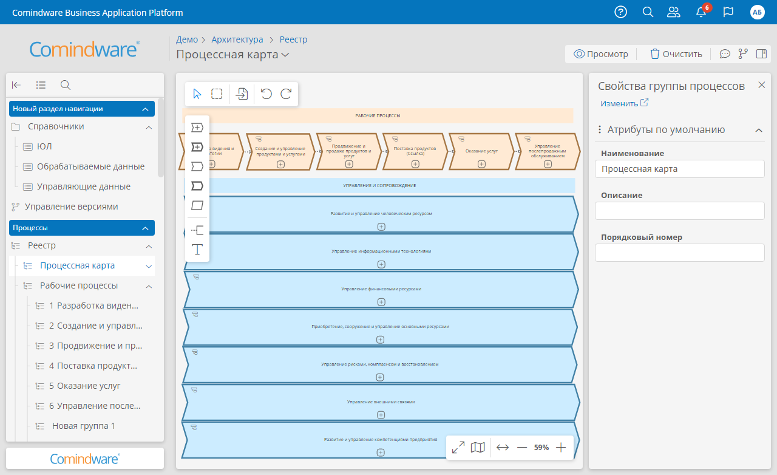
Task: Collapse the Рабочие процессы tree chevron
Action: pyautogui.click(x=149, y=286)
